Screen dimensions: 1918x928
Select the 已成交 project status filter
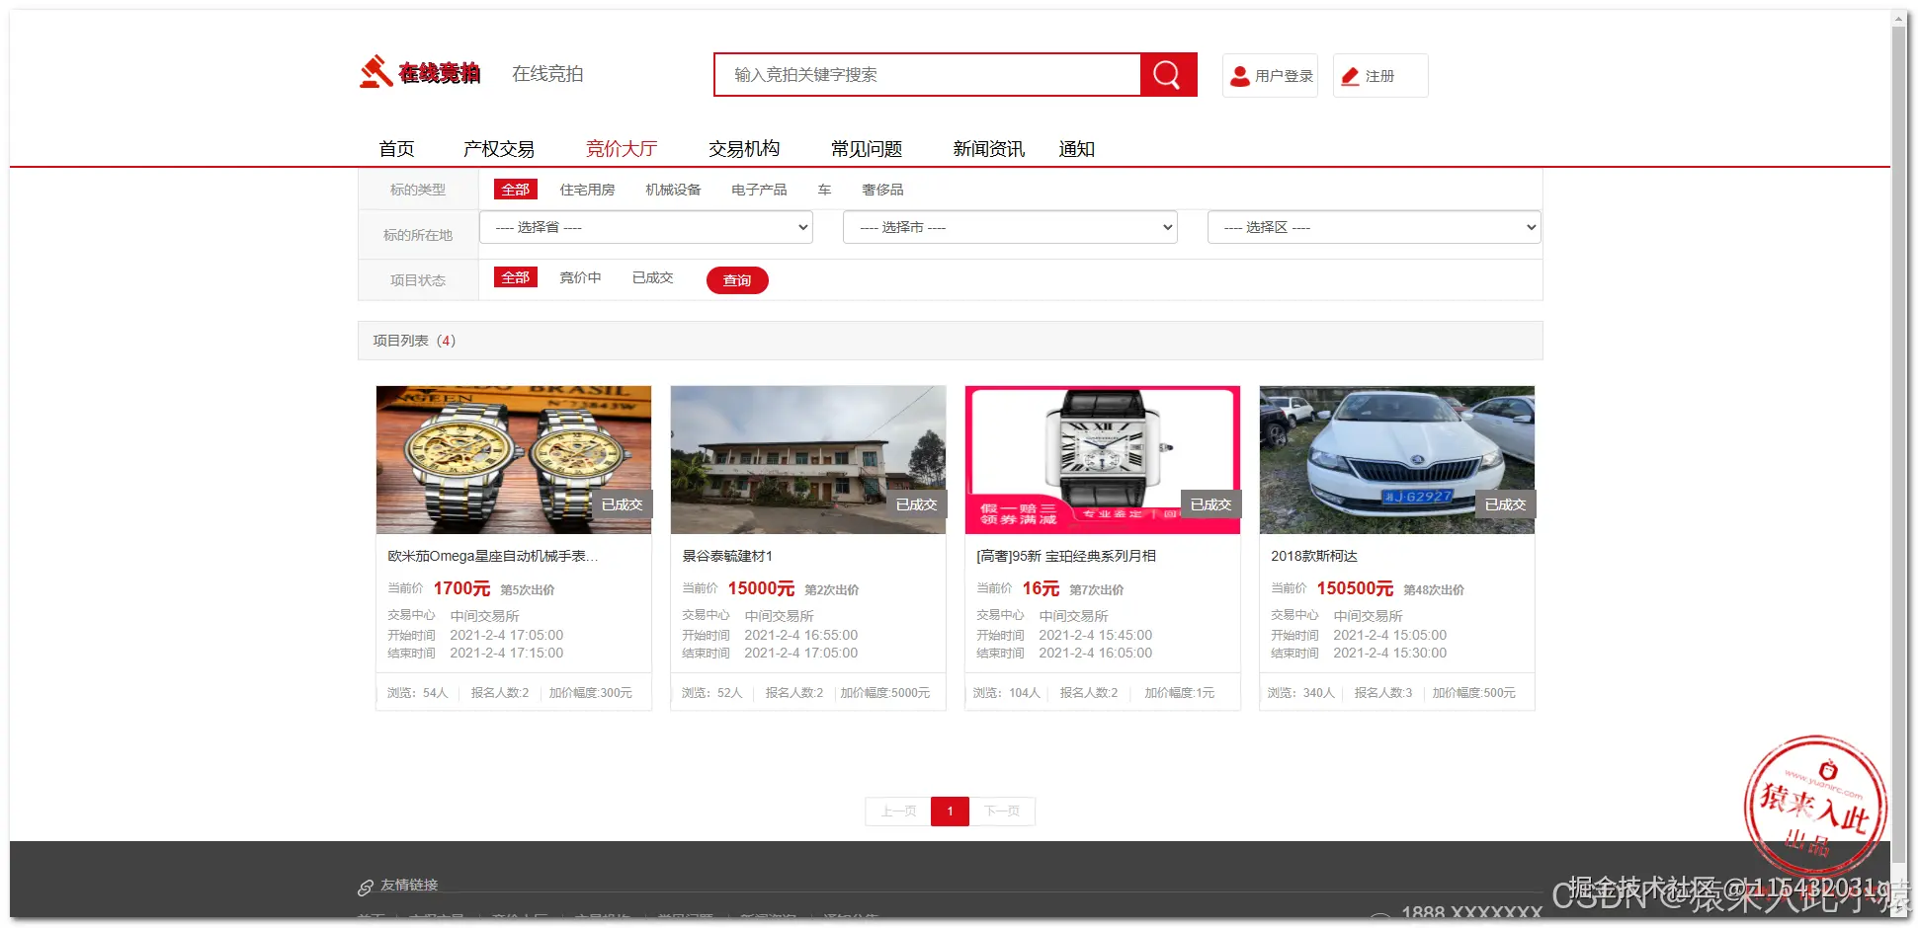(651, 277)
